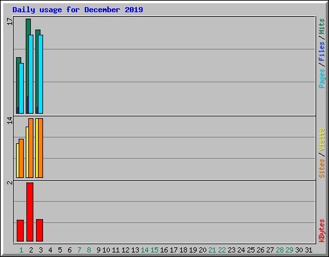The width and height of the screenshot is (329, 257).
Task: Click the cyan Pages bar for day 3
Action: coord(40,74)
